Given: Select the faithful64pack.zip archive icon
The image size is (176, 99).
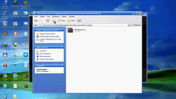Looking at the screenshot, I should (70, 30).
